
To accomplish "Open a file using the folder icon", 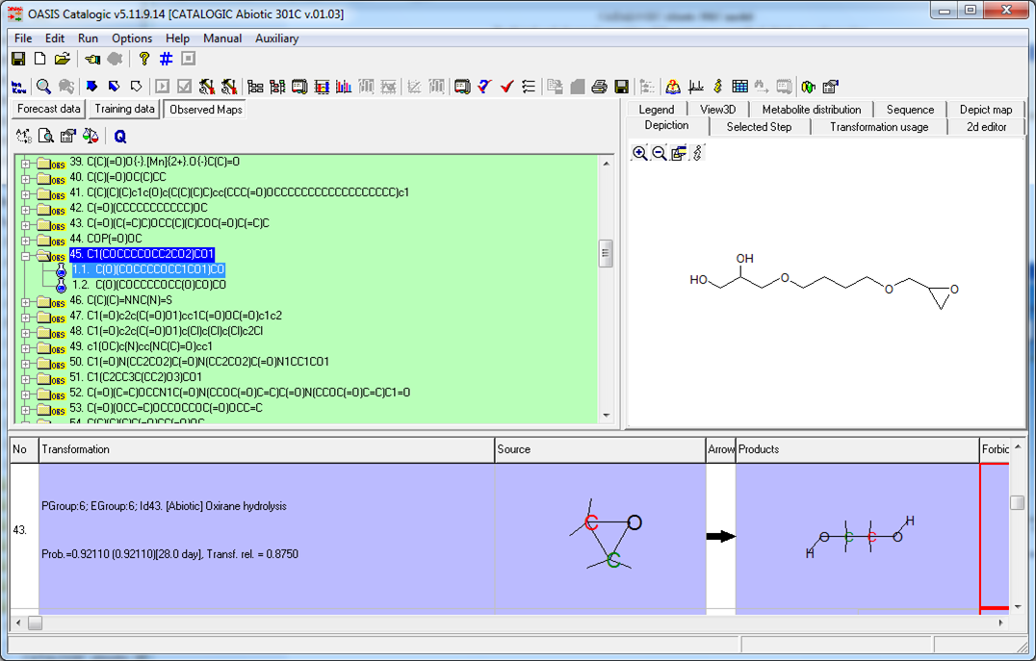I will point(63,59).
